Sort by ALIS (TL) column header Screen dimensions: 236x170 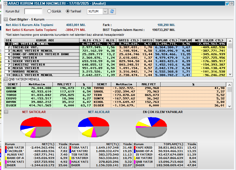[x=92, y=40]
